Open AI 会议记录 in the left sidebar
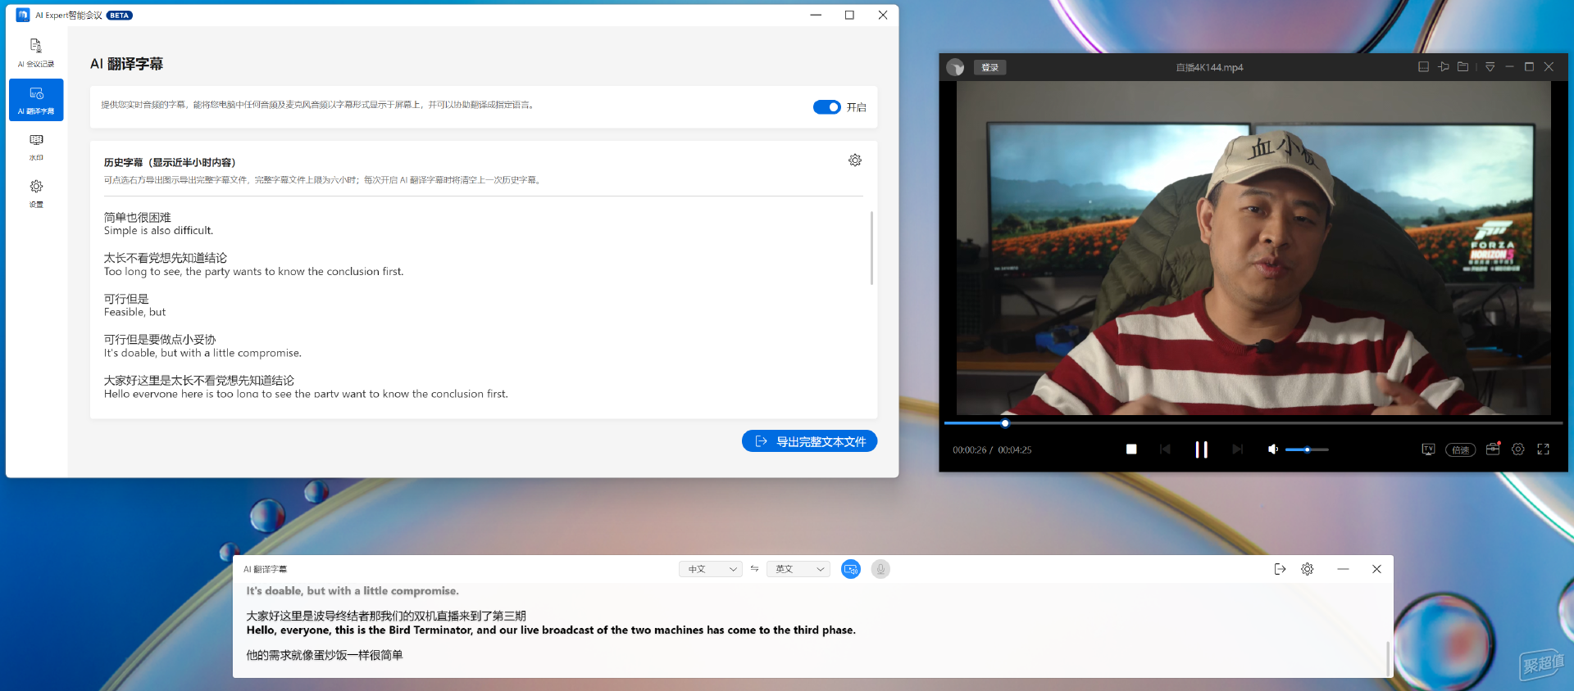The height and width of the screenshot is (691, 1574). 36,52
